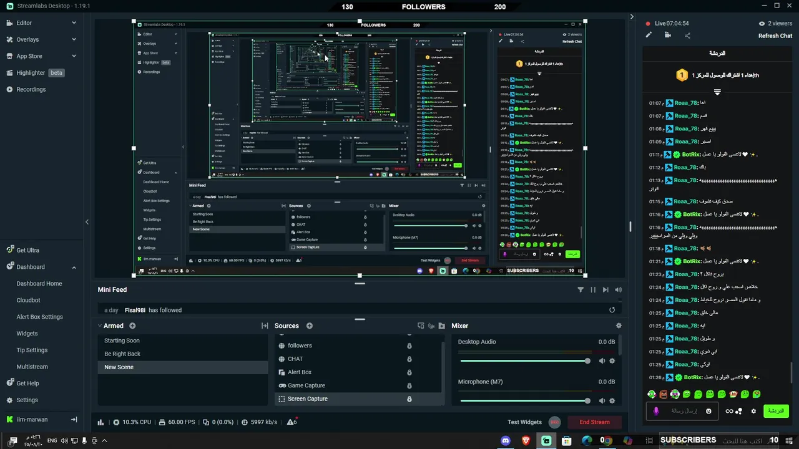This screenshot has width=799, height=449.
Task: Adjust the Desktop Audio volume slider
Action: (524, 361)
